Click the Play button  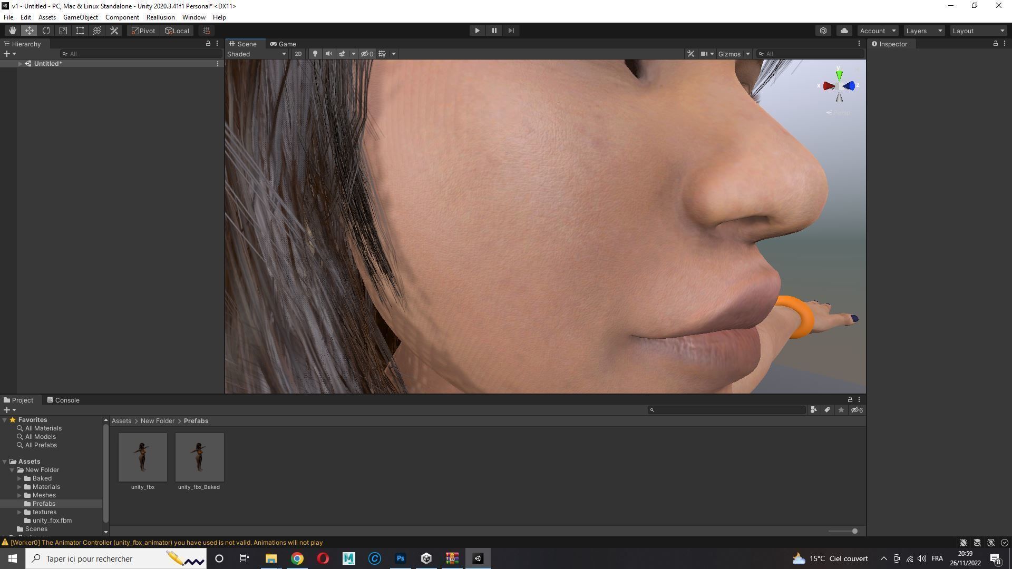click(477, 31)
